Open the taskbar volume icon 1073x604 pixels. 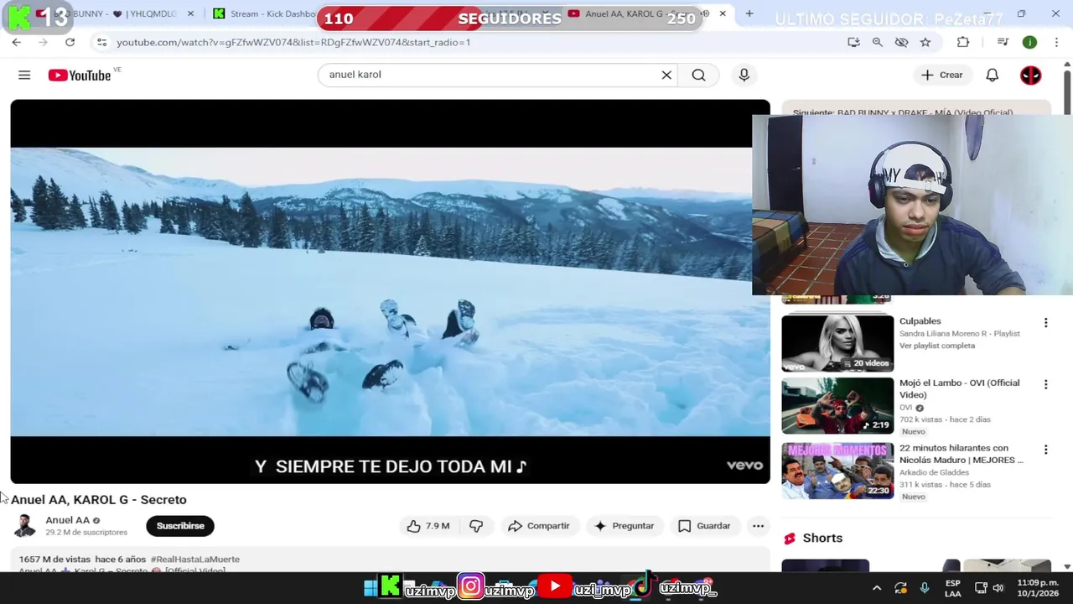click(998, 588)
